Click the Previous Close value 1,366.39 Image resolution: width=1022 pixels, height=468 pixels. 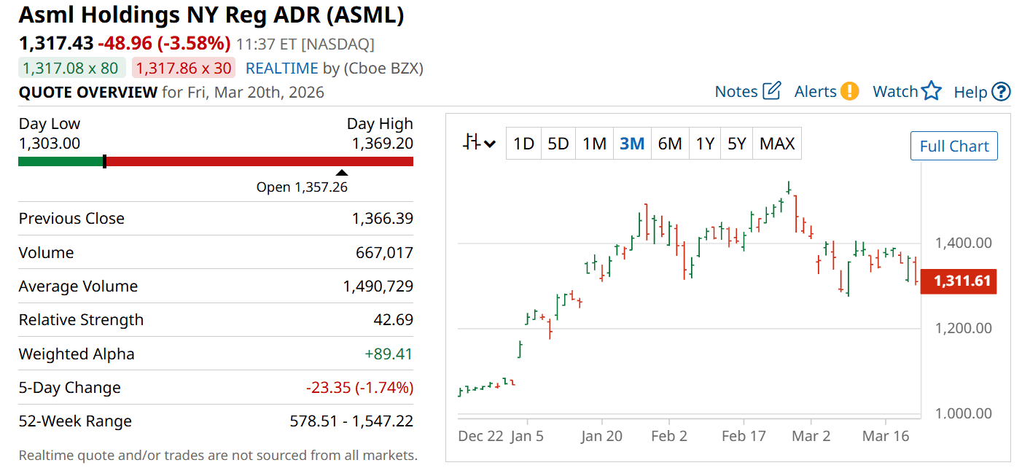383,219
